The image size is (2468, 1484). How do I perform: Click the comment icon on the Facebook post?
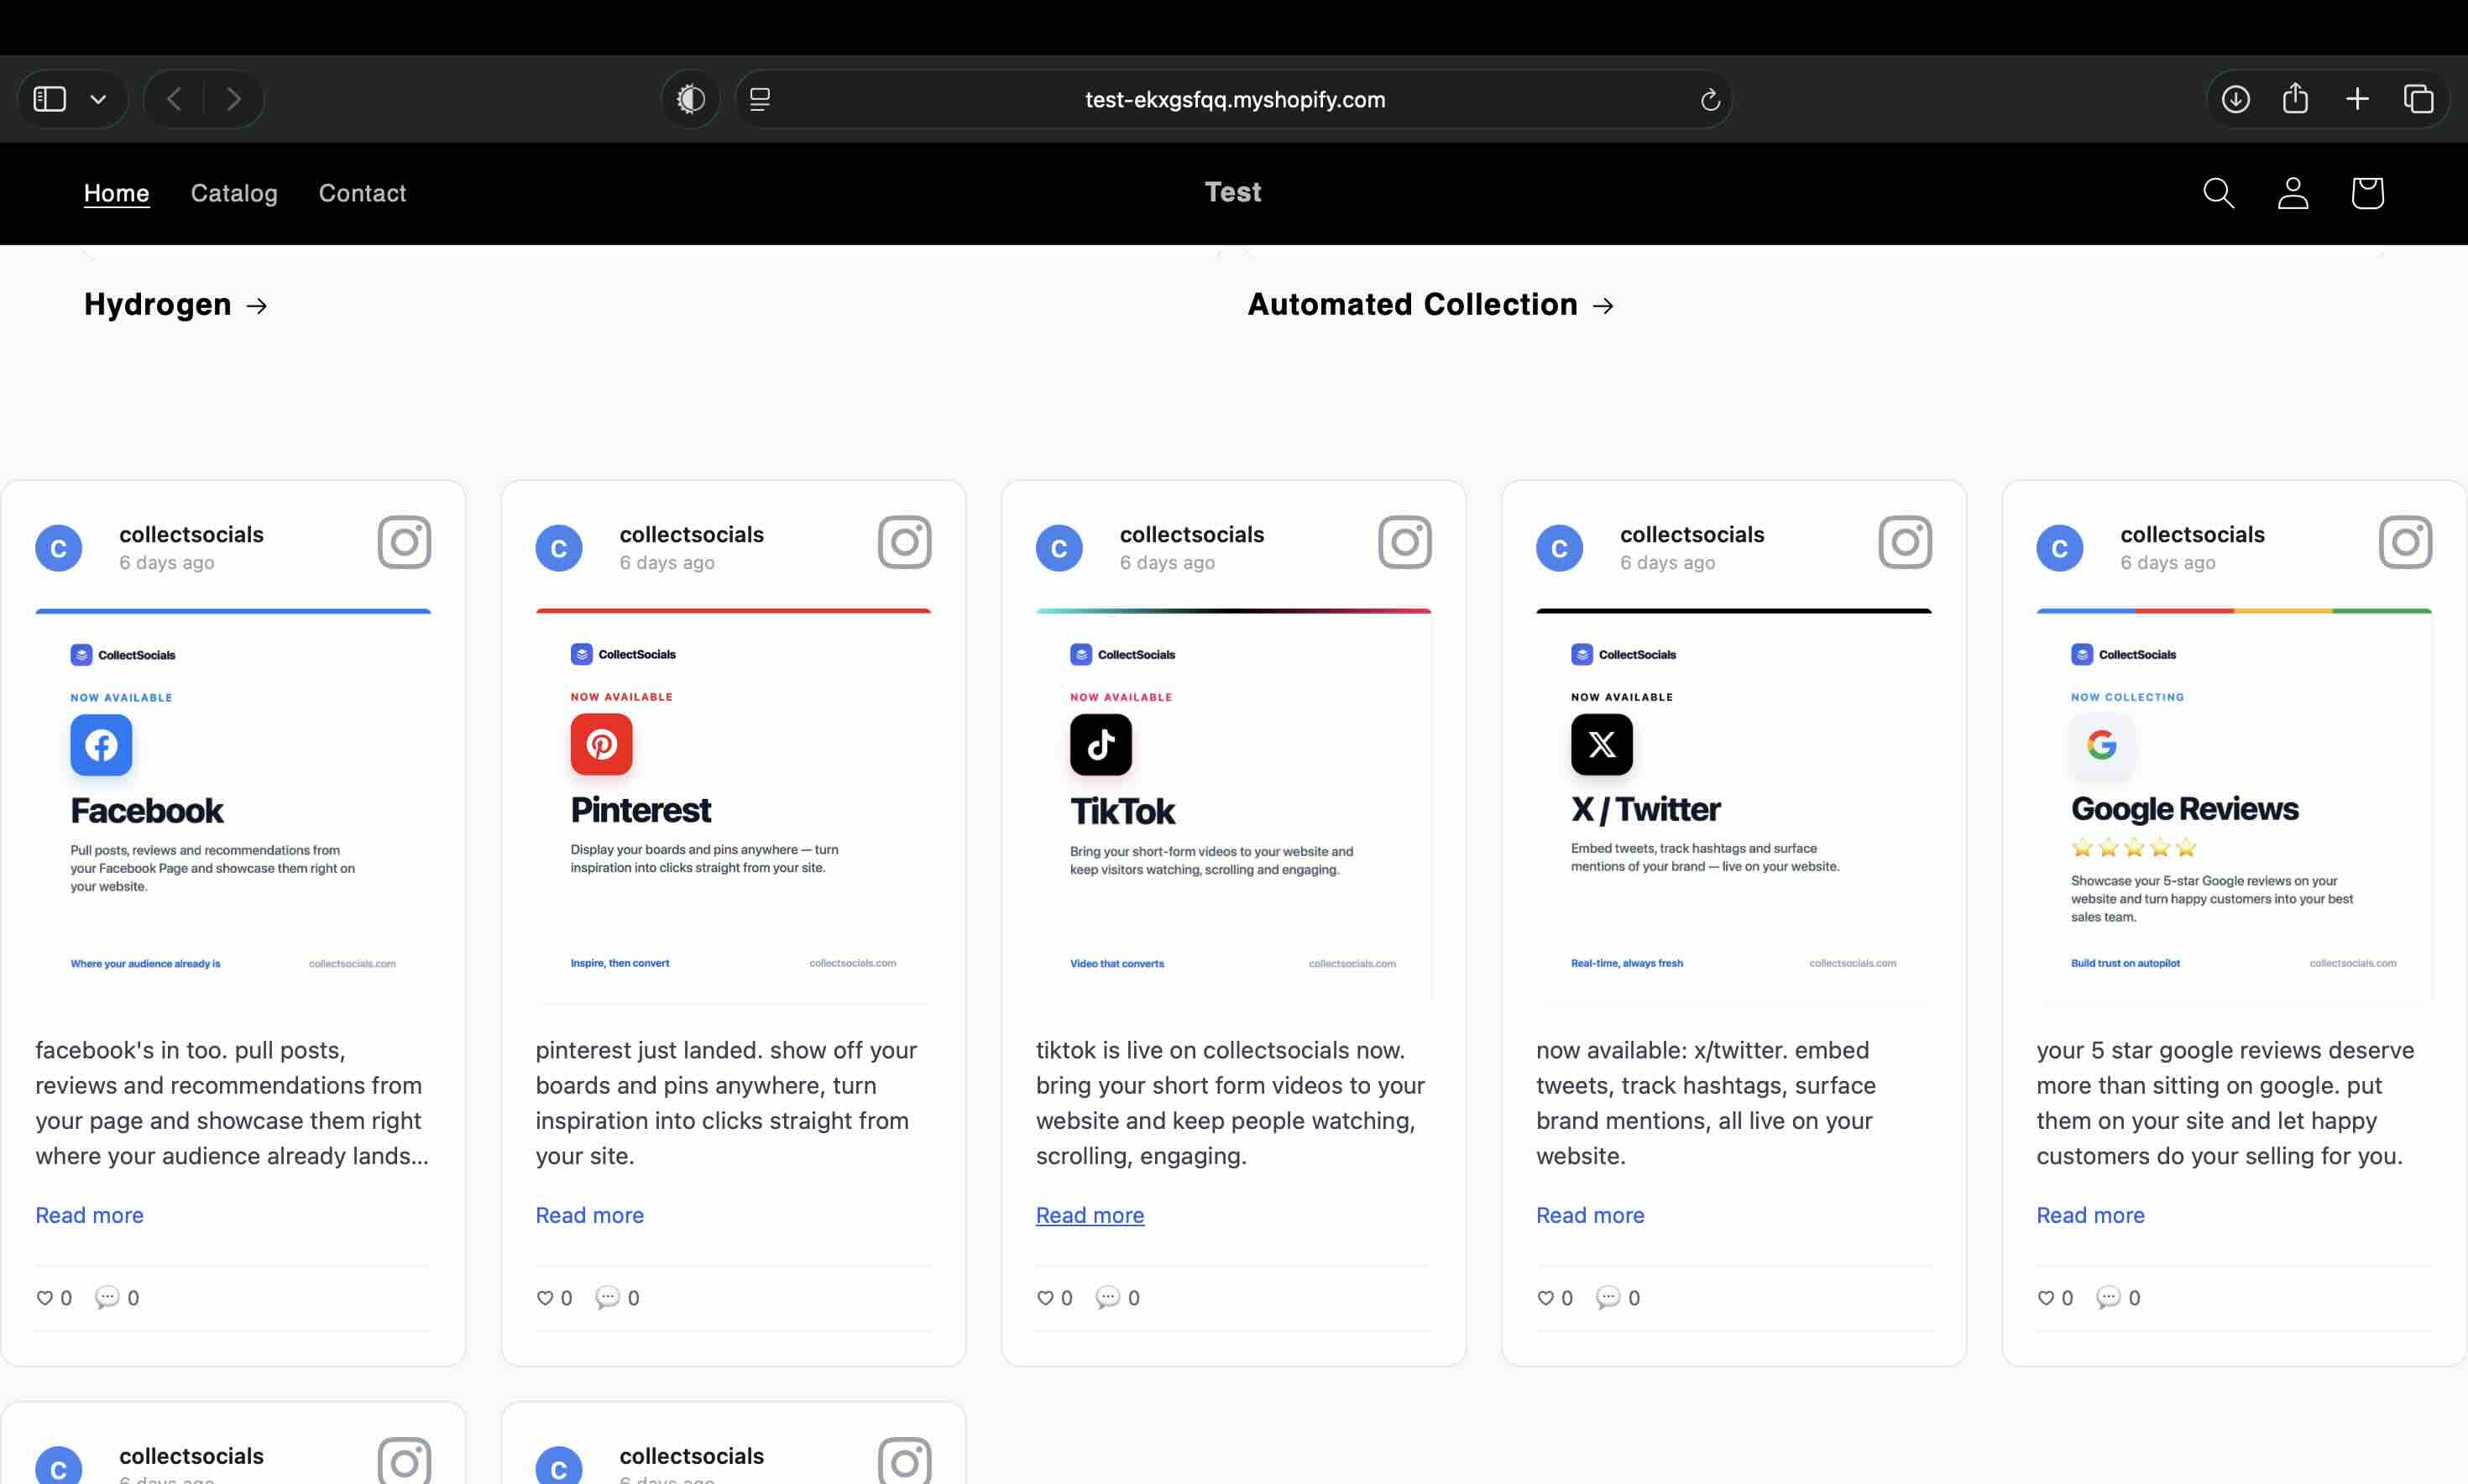click(x=107, y=1297)
